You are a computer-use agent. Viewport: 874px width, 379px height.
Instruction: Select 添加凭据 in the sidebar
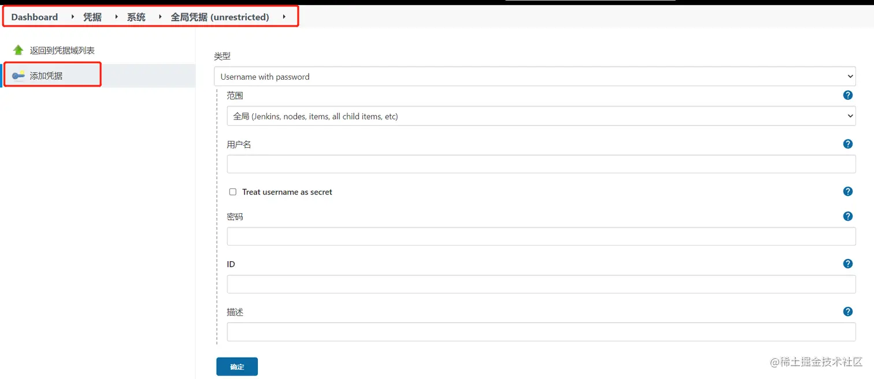46,75
